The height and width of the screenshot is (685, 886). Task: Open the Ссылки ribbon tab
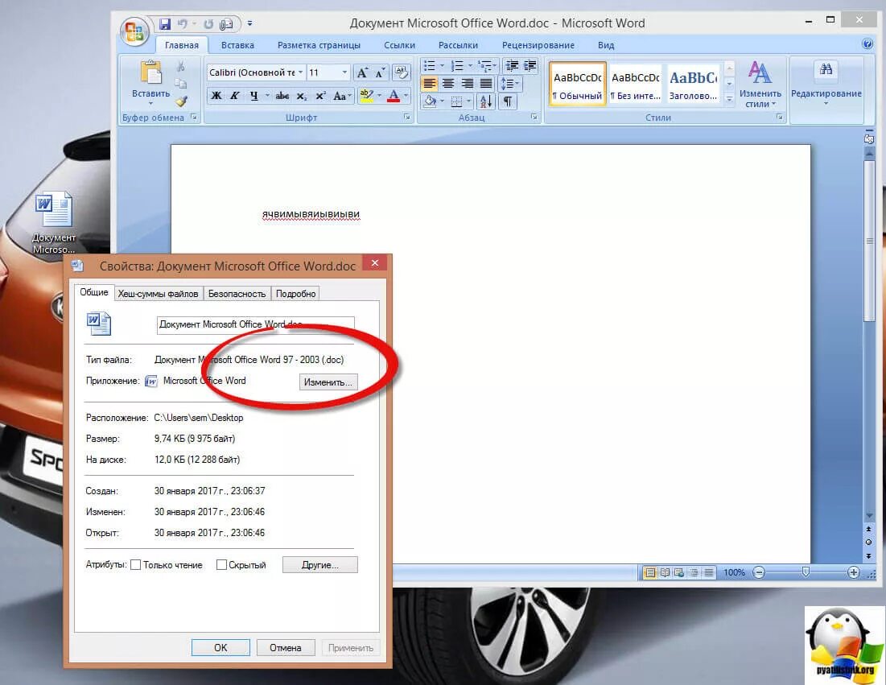tap(399, 45)
